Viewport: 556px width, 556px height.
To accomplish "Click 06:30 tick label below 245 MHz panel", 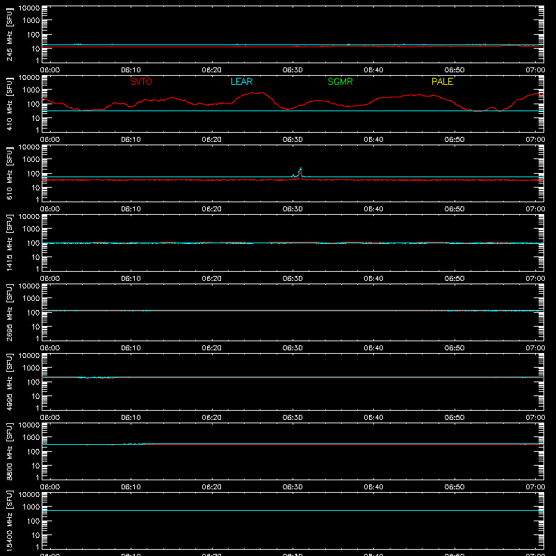I will [x=293, y=70].
